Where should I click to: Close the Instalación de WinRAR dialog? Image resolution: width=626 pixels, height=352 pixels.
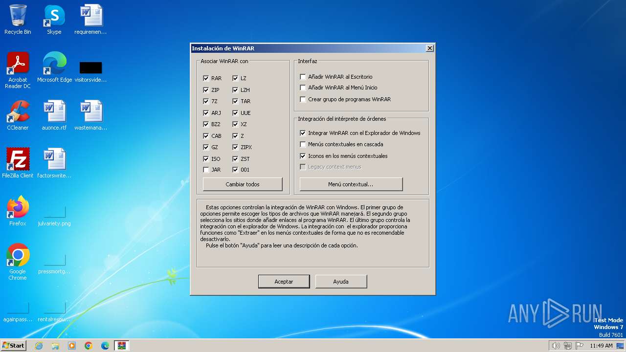(429, 48)
